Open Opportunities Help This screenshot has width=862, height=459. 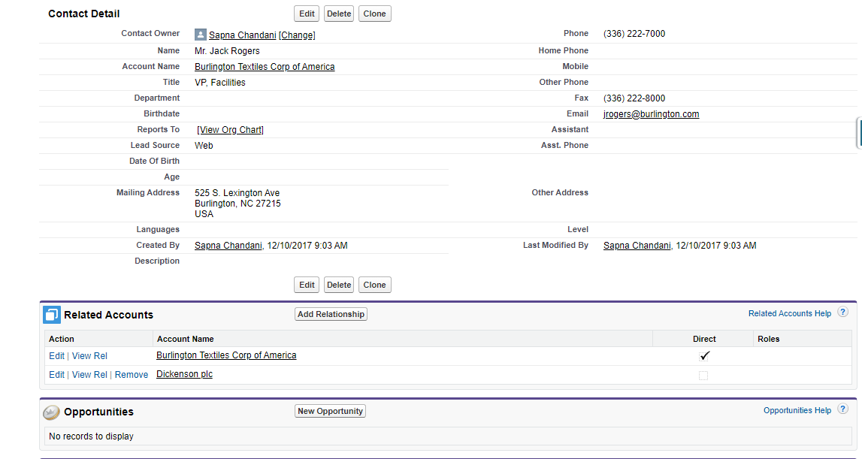797,410
